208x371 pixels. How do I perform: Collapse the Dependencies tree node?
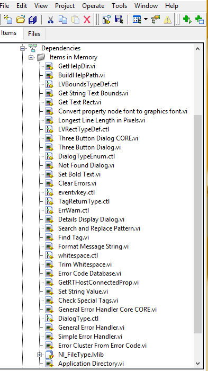23,48
